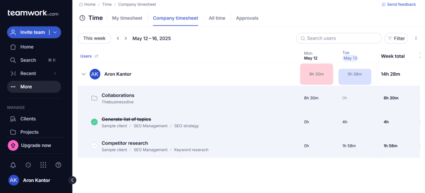Click the AK avatar at sidebar bottom
The image size is (425, 193).
[x=14, y=180]
